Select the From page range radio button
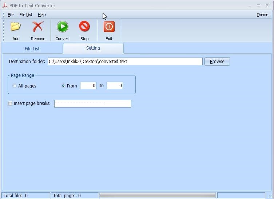The image size is (274, 199). pyautogui.click(x=63, y=86)
